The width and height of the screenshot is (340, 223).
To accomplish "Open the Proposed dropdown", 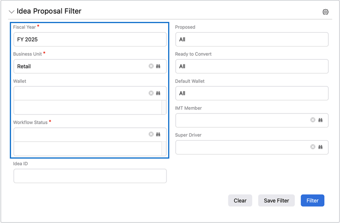I will (x=251, y=39).
